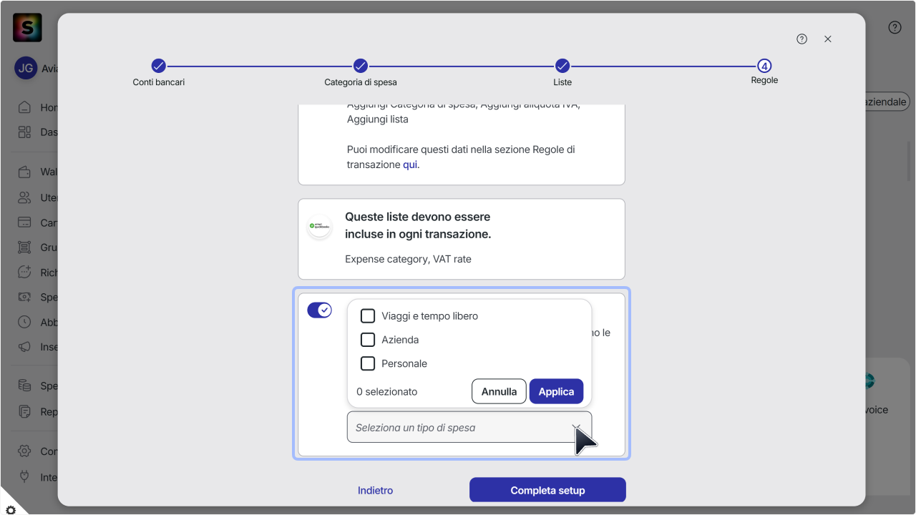Viewport: 916px width, 515px height.
Task: Click the Annulla button
Action: click(499, 391)
